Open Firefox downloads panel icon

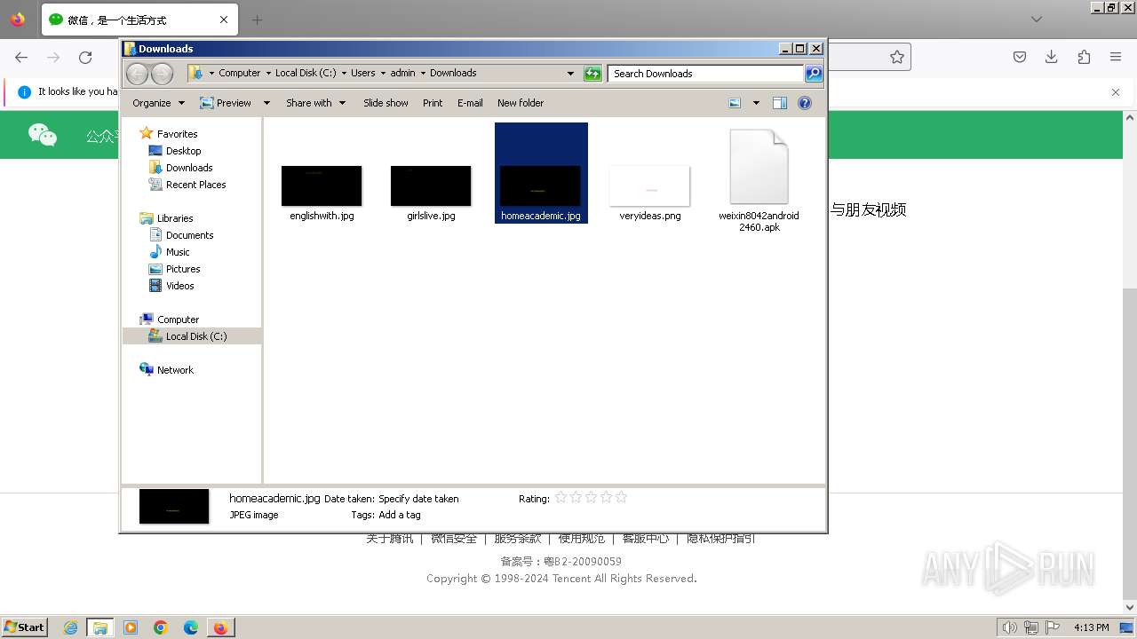tap(1052, 57)
